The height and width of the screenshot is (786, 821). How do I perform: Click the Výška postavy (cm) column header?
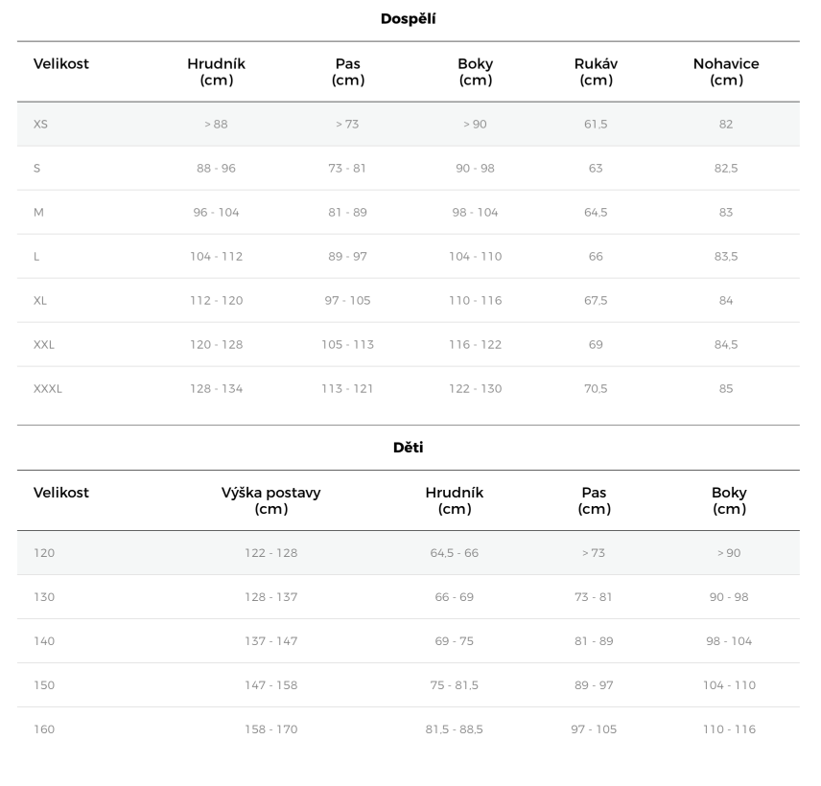point(271,500)
